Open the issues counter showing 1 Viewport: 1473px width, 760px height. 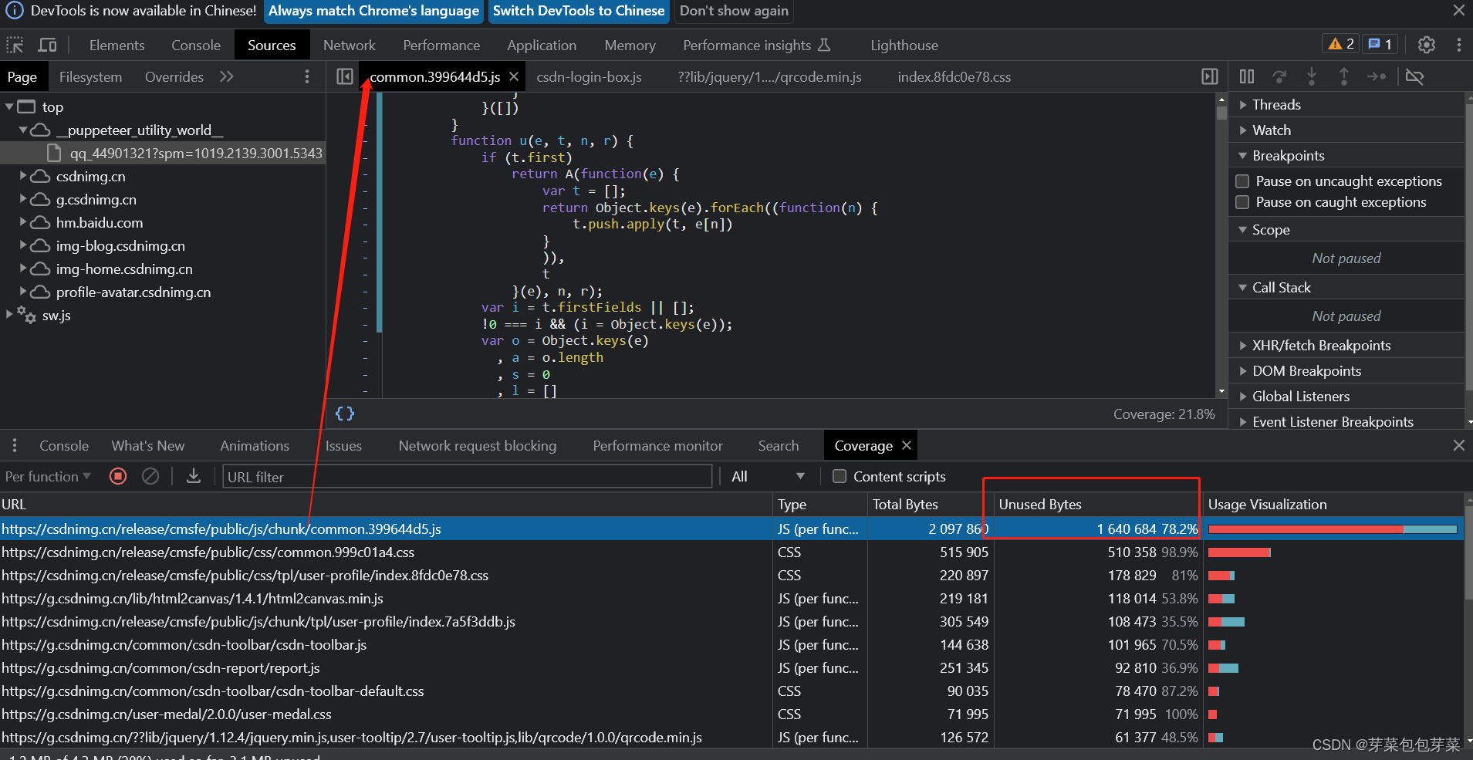click(1380, 44)
